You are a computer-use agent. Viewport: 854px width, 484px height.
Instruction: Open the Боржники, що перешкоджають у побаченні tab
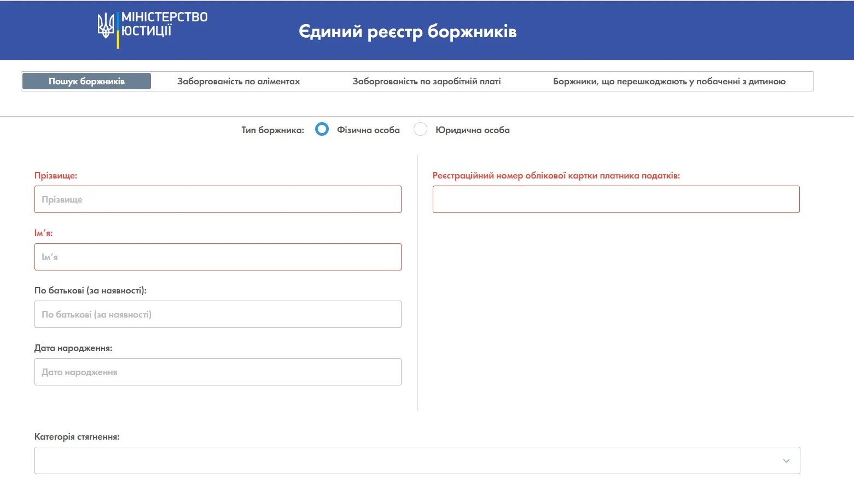669,82
